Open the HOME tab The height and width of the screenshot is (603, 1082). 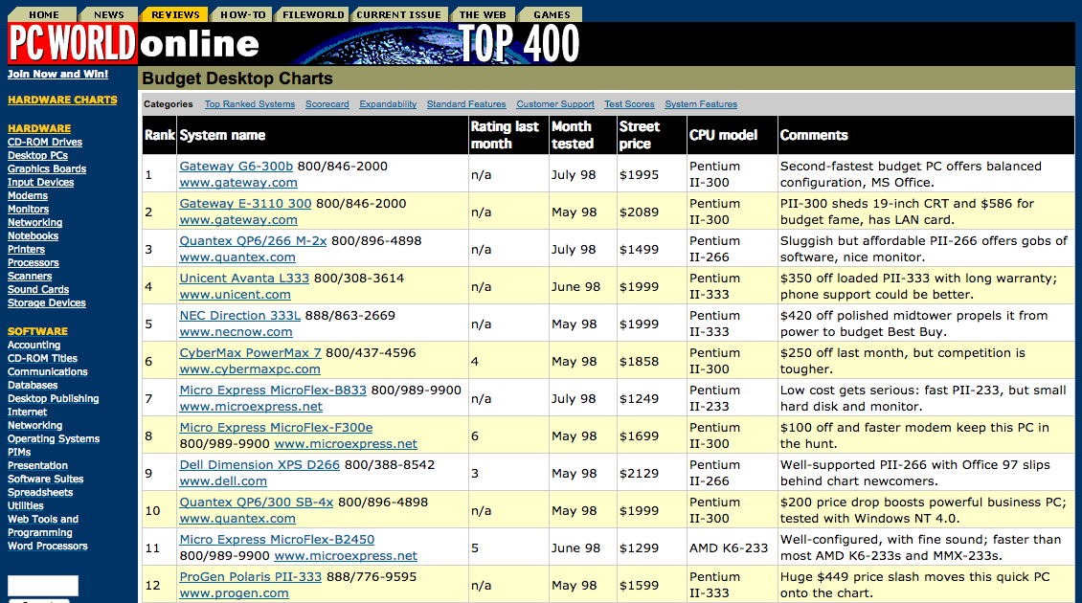click(43, 14)
